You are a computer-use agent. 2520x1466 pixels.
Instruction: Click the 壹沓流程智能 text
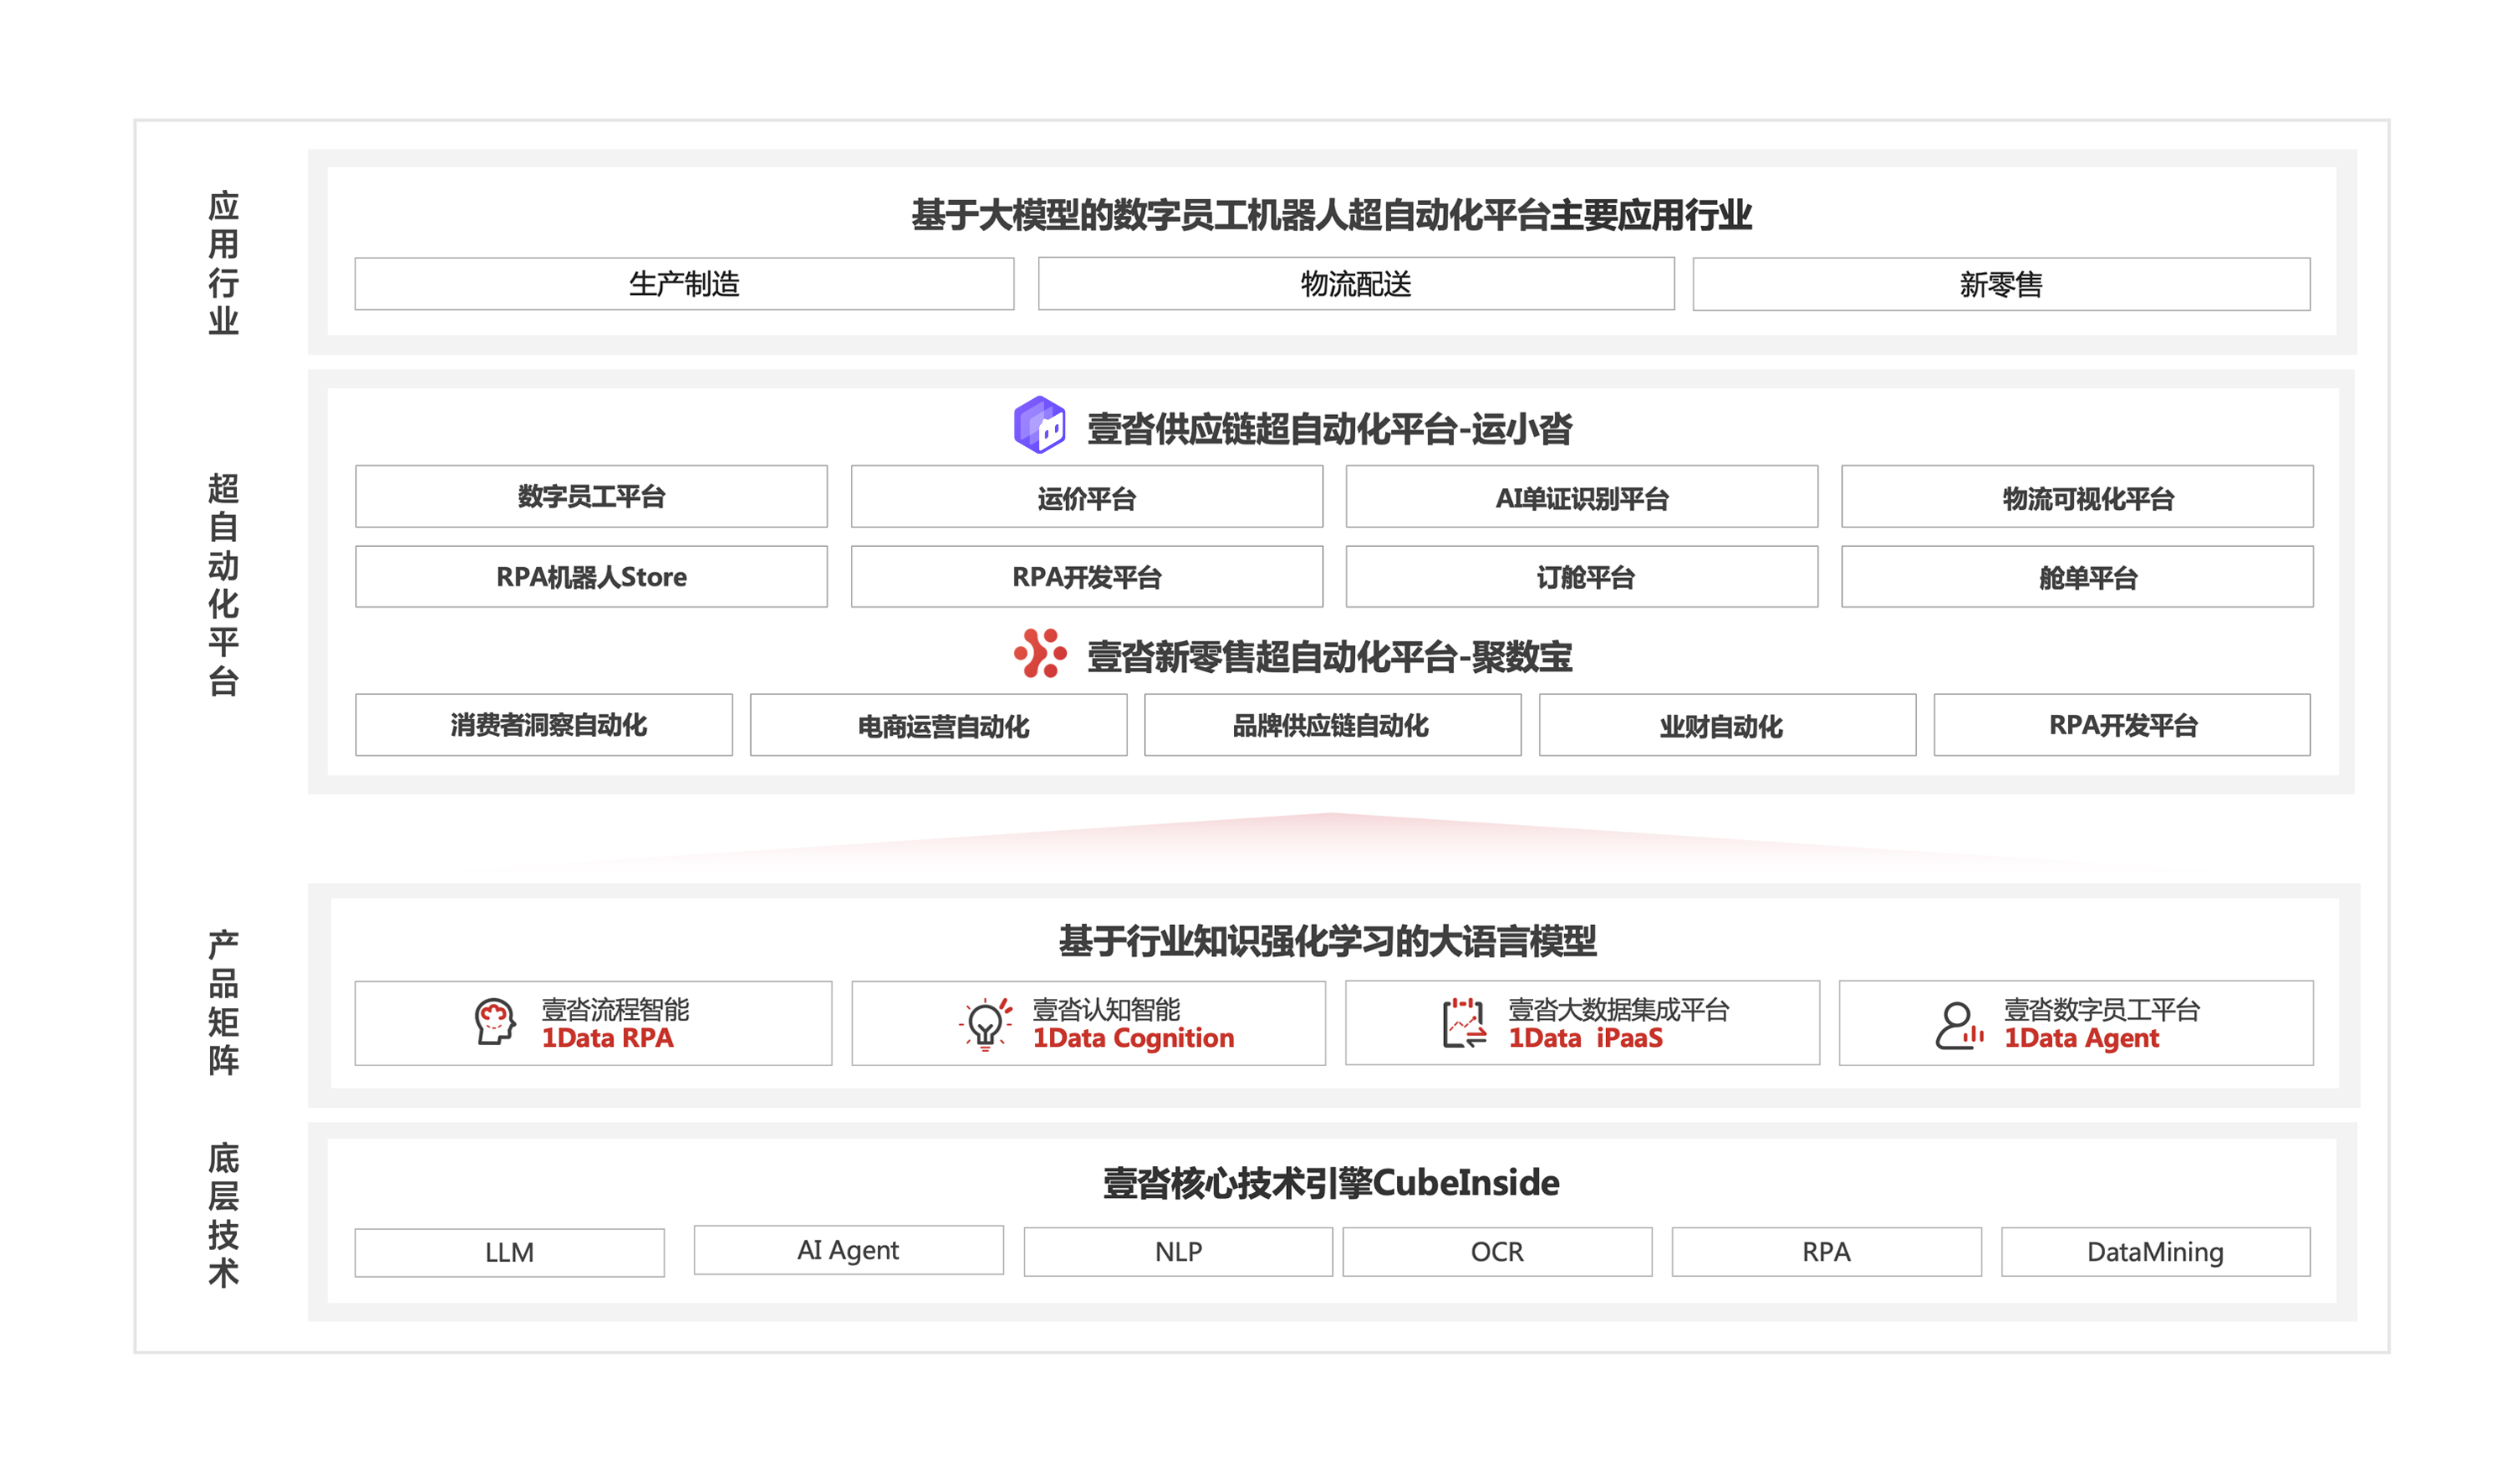click(615, 1009)
